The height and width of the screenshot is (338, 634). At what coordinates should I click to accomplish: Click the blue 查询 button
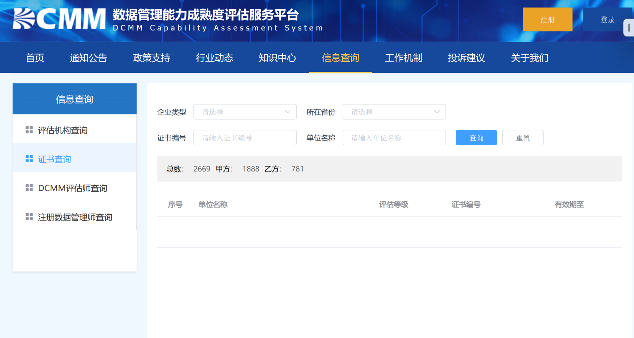[x=476, y=138]
